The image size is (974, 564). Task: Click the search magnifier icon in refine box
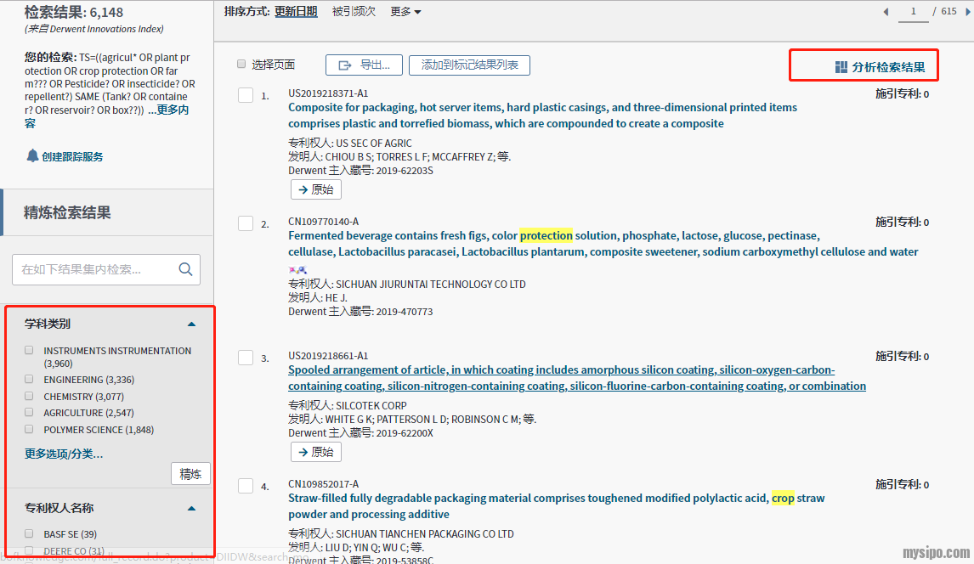click(x=185, y=269)
